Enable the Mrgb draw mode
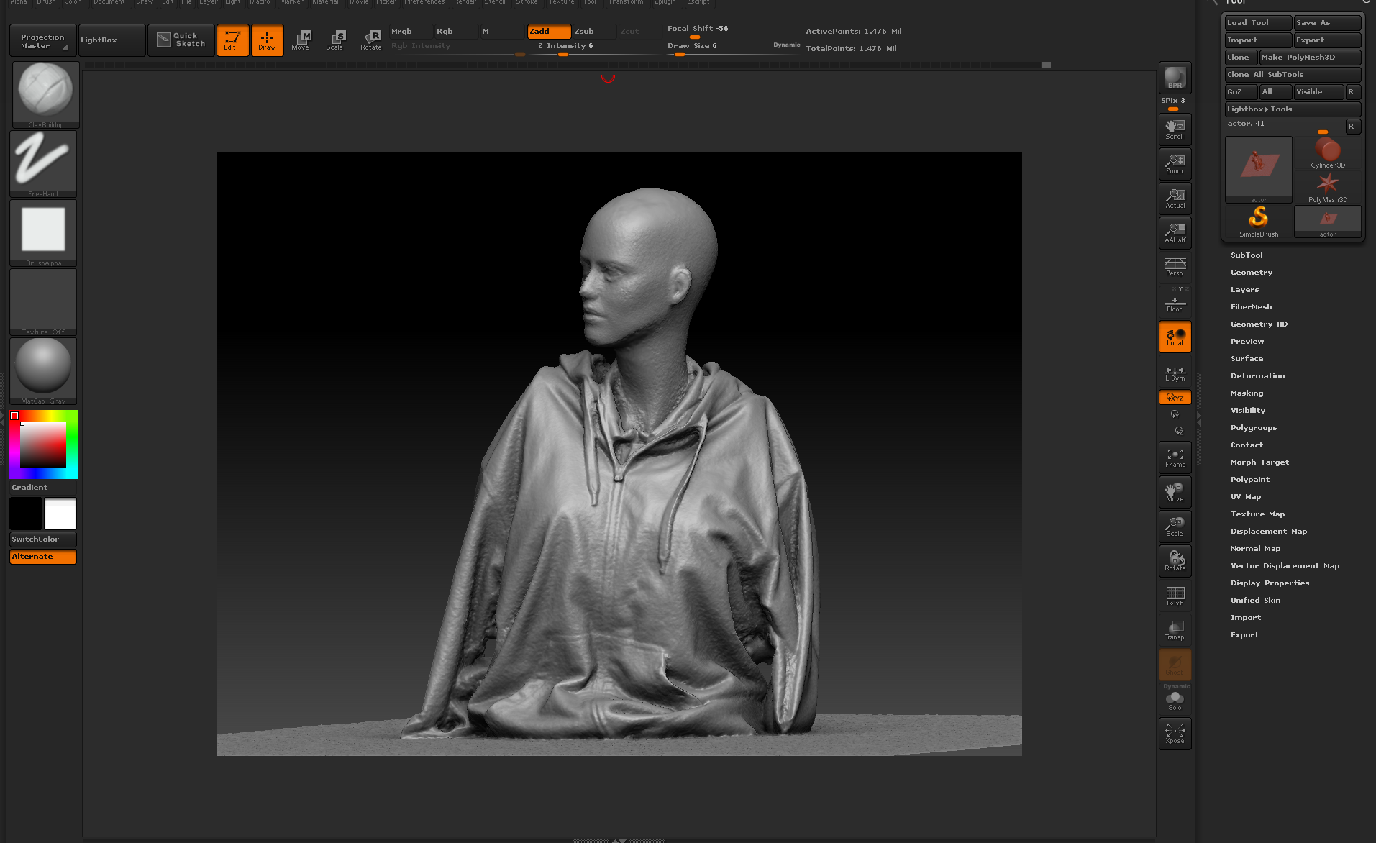The height and width of the screenshot is (843, 1376). pyautogui.click(x=411, y=31)
